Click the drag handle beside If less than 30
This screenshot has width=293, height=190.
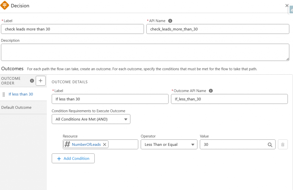3,94
